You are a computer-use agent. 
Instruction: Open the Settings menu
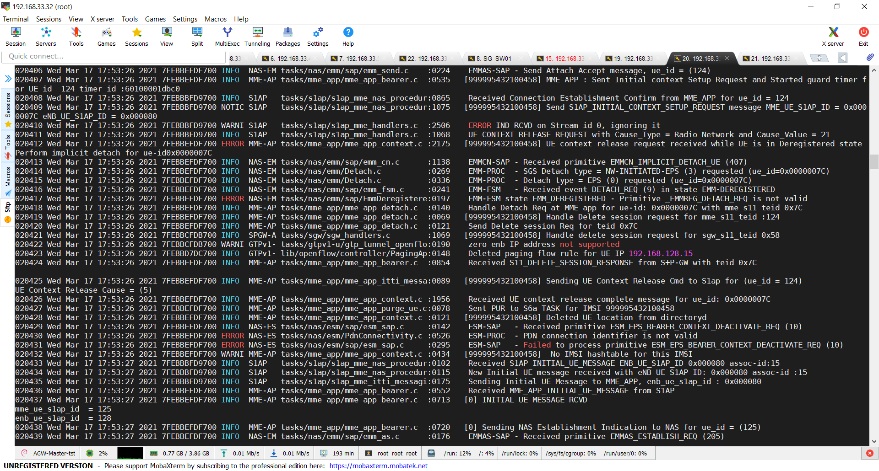point(185,19)
